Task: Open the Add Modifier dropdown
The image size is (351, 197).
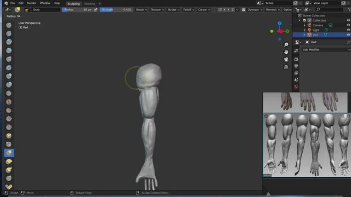Action: coord(326,50)
